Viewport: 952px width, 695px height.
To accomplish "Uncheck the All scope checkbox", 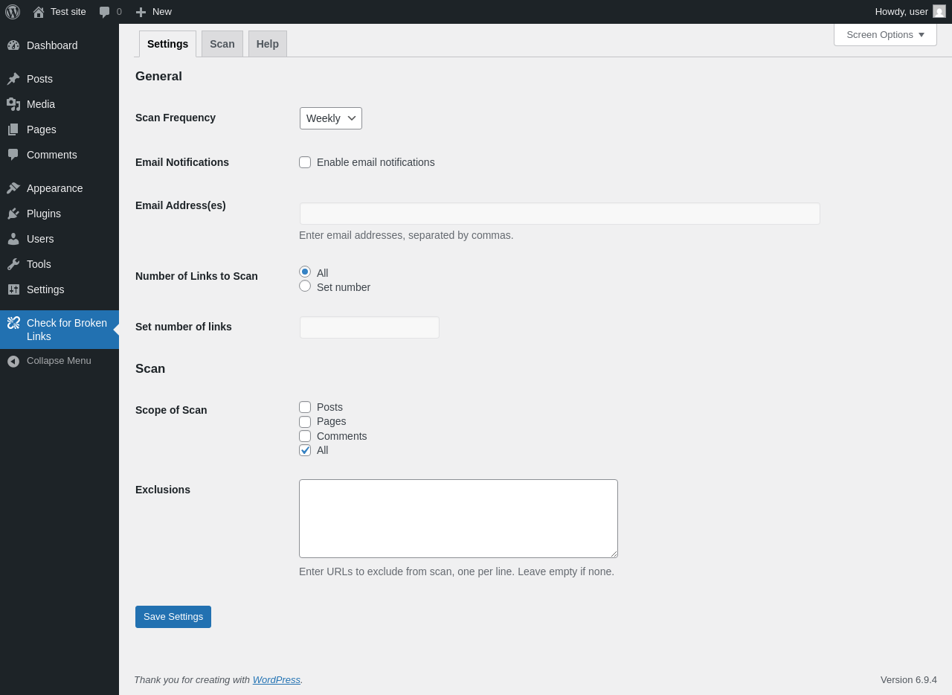I will pos(305,450).
